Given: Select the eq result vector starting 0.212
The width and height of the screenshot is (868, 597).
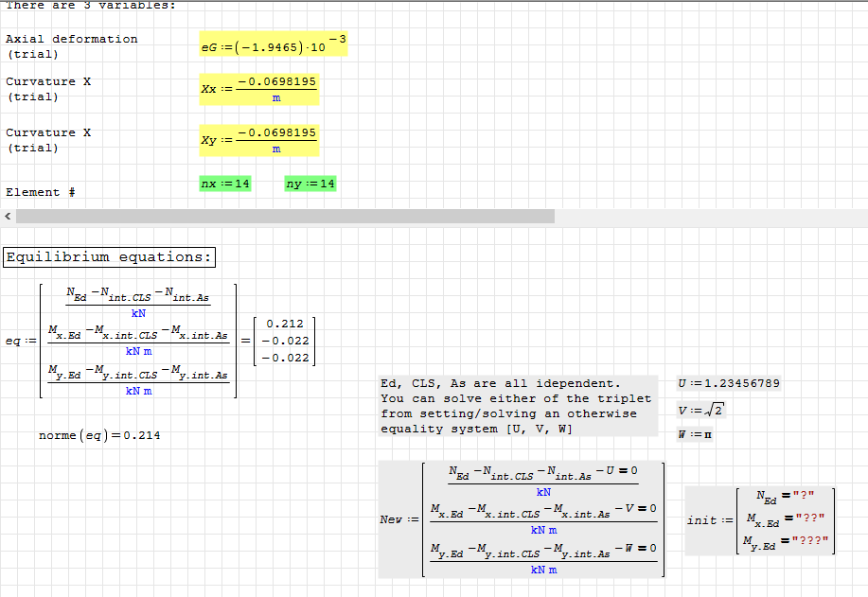Looking at the screenshot, I should click(284, 341).
